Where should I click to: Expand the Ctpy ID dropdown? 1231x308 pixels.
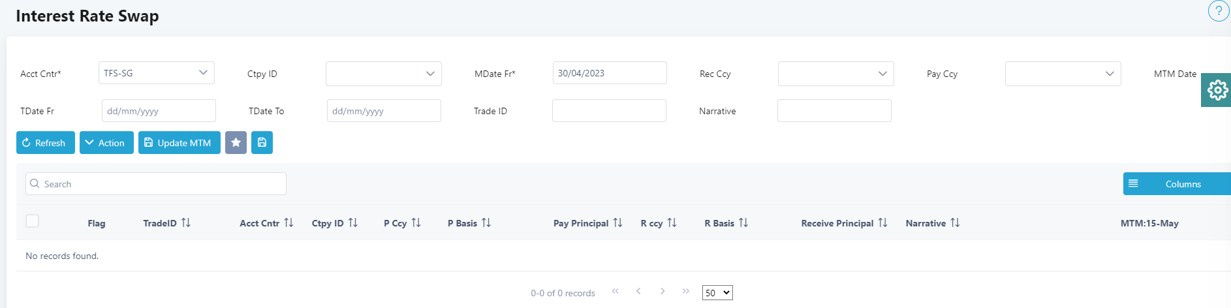[384, 74]
